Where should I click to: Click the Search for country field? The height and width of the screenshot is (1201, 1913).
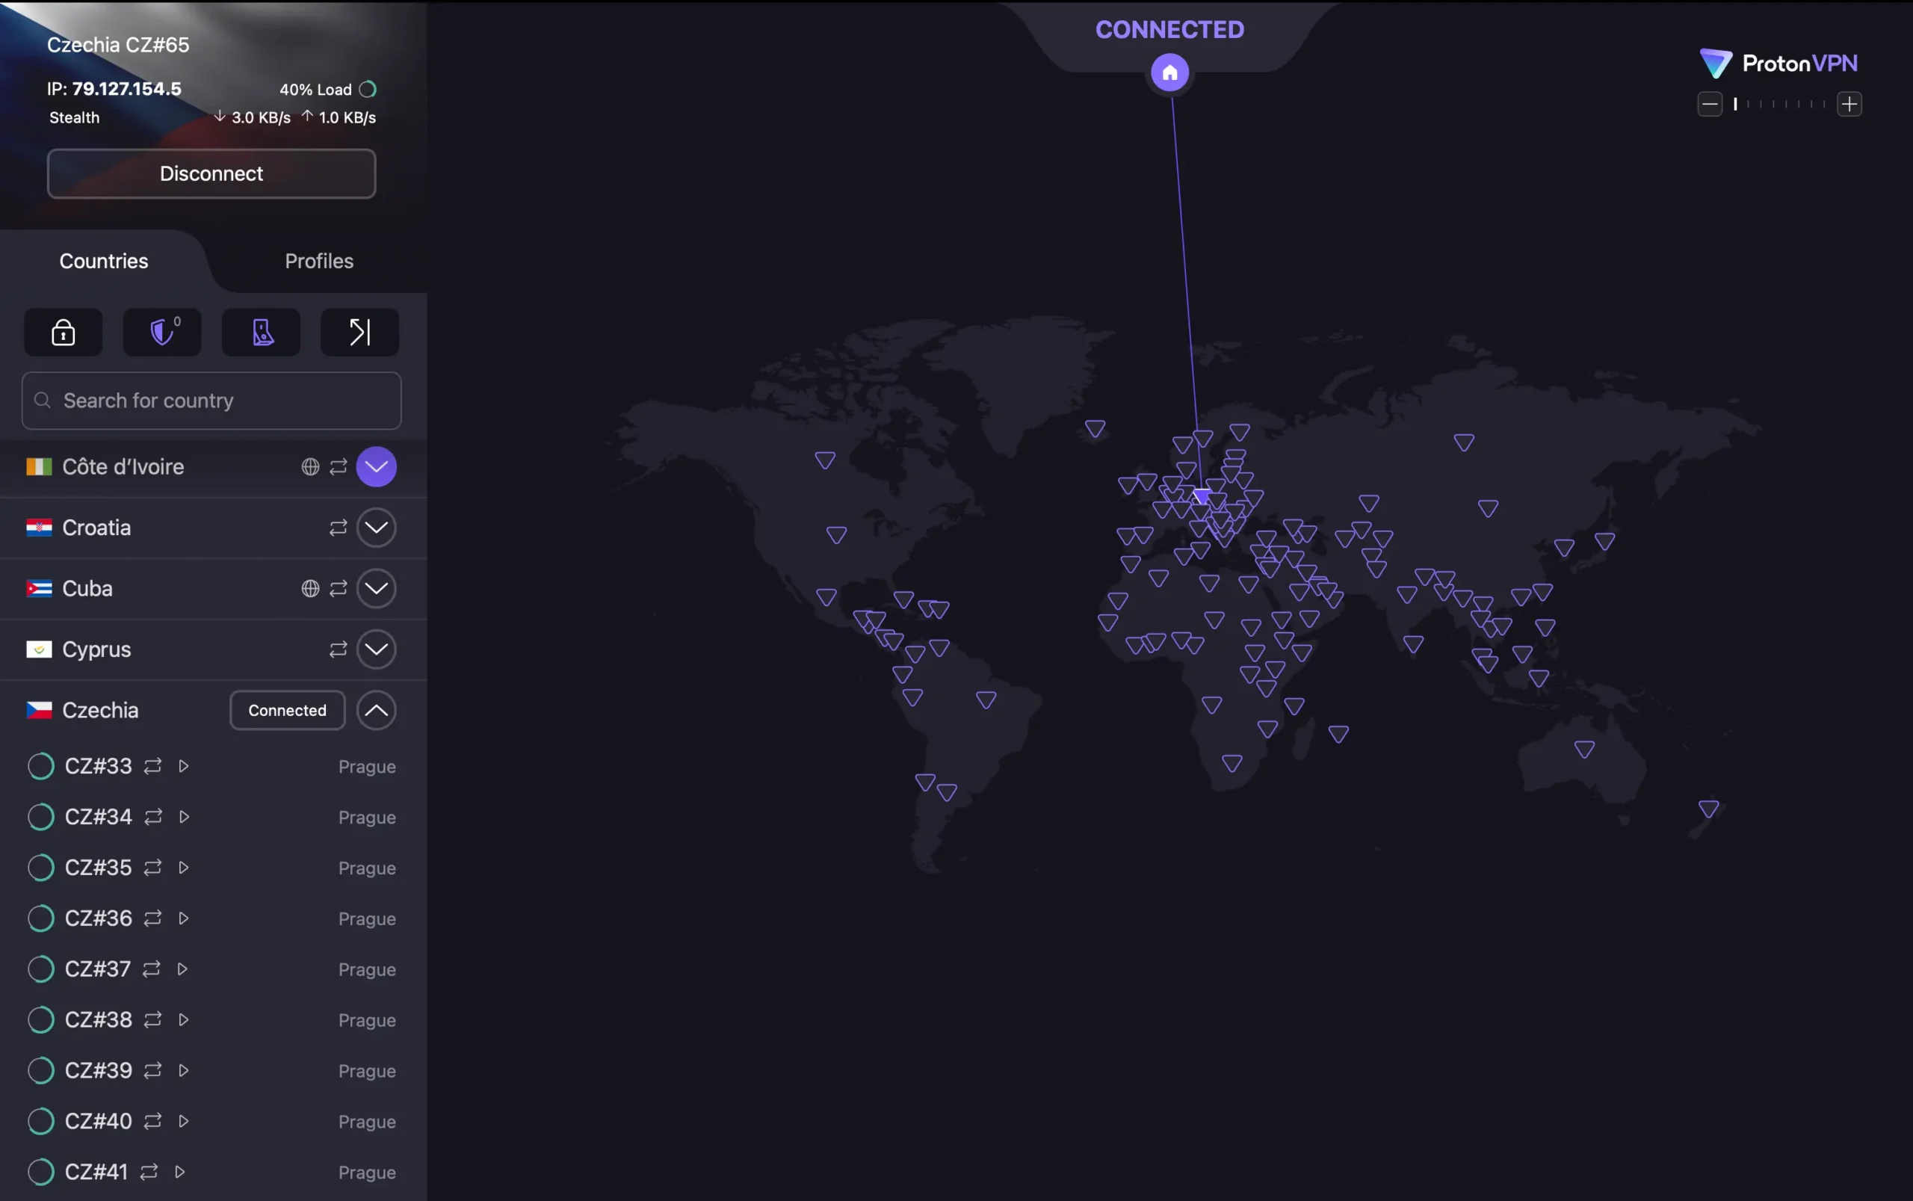[x=212, y=401]
